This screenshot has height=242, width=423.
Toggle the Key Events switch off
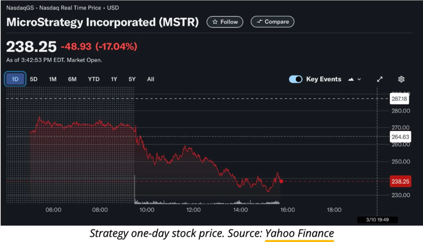click(295, 79)
